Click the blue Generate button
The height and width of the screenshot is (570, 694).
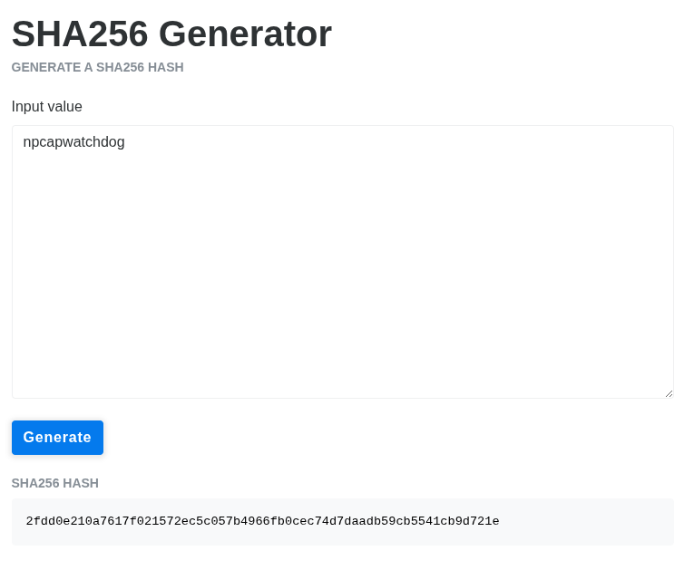[57, 438]
